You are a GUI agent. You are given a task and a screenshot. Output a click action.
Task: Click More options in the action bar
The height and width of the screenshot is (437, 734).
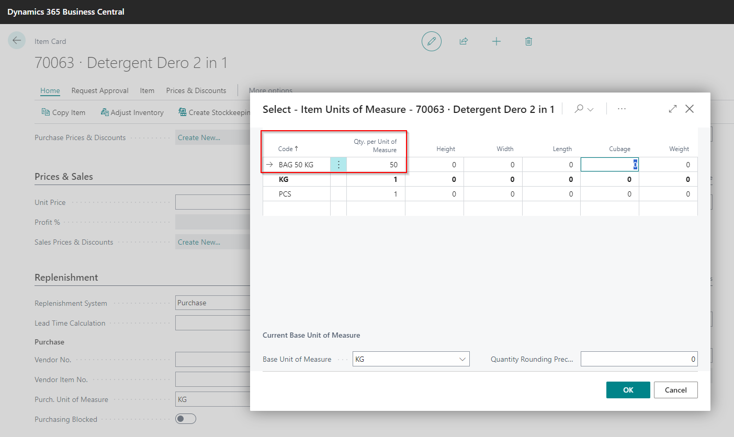pyautogui.click(x=270, y=90)
